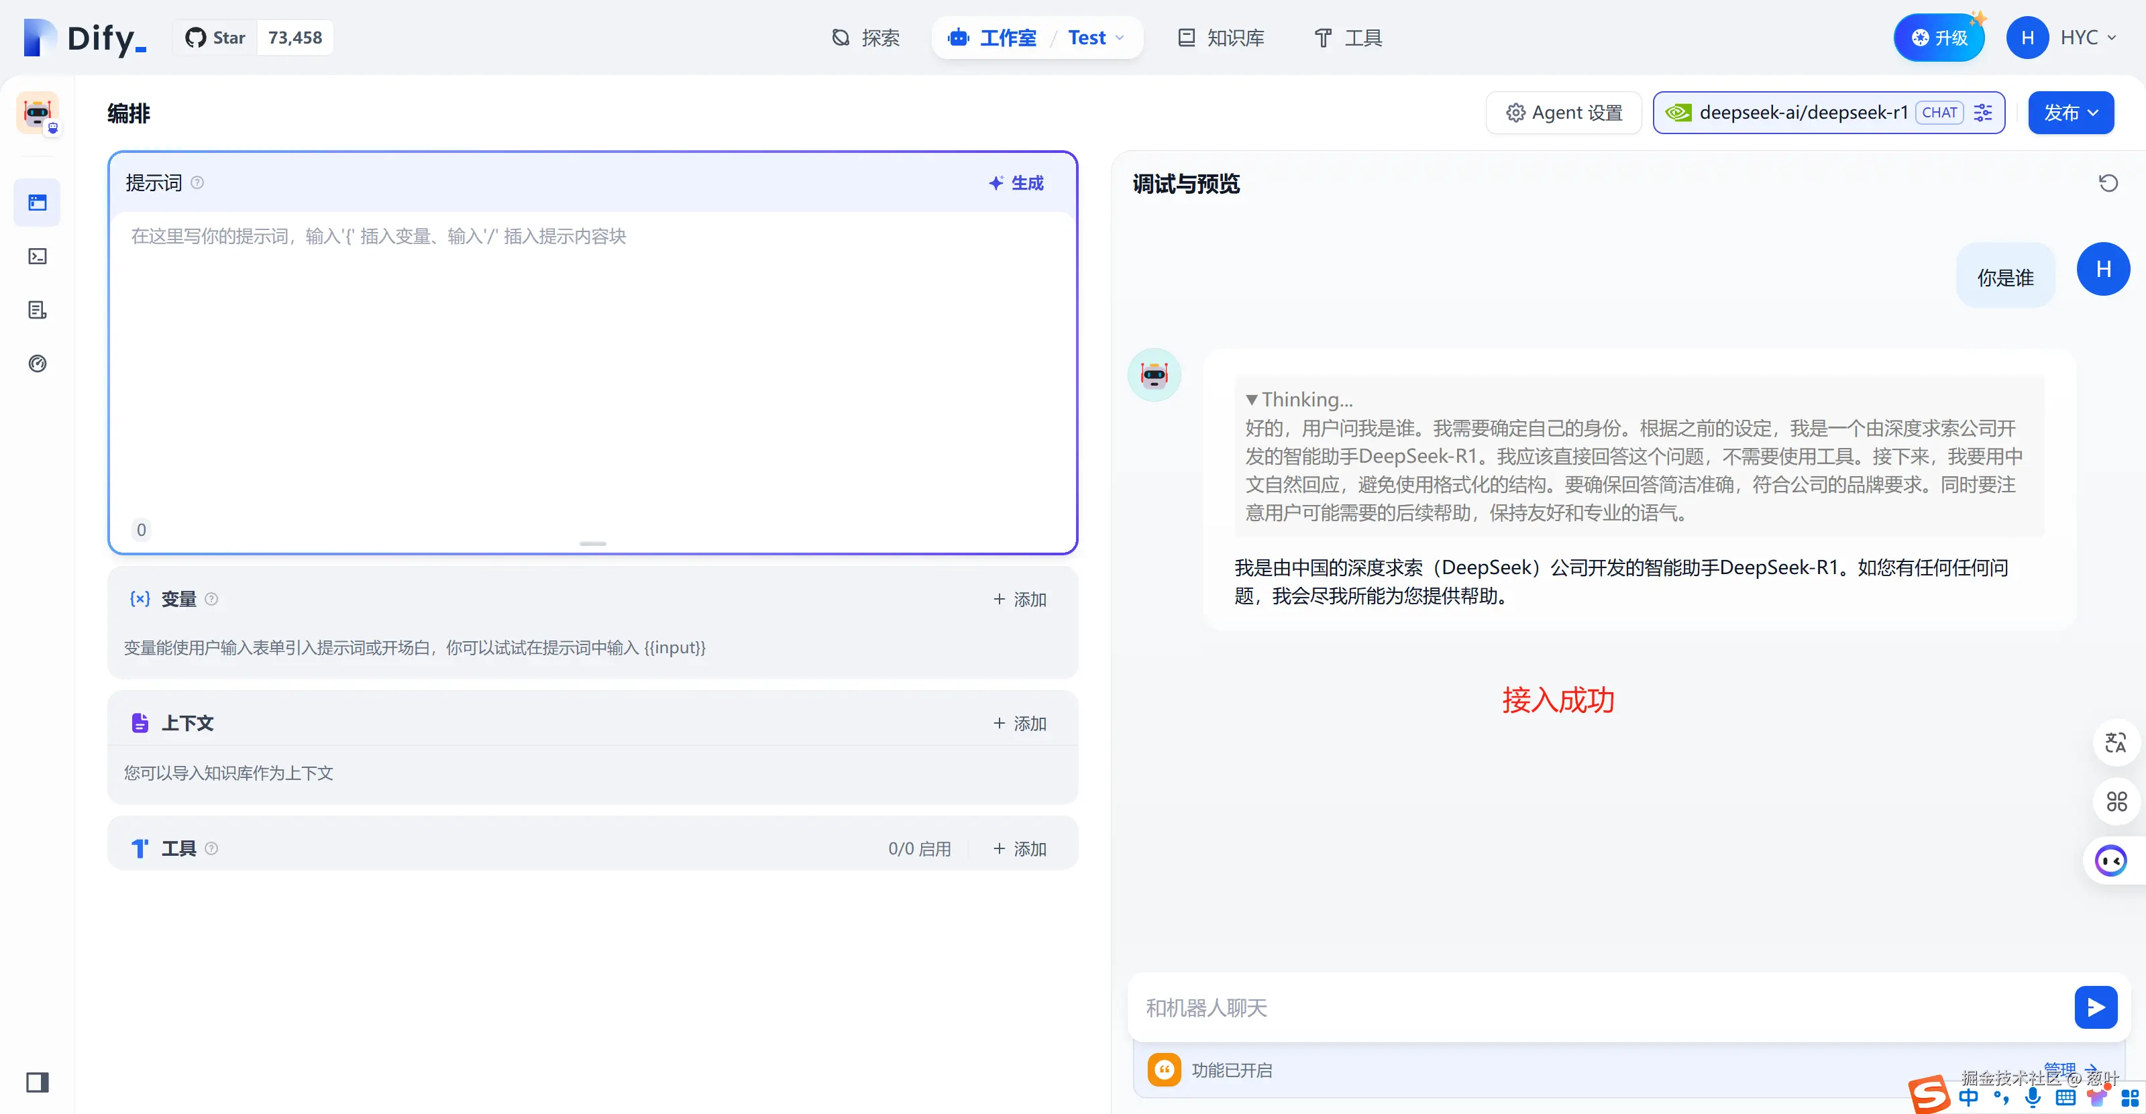This screenshot has height=1114, width=2146.
Task: Open API access terminal icon in sidebar
Action: (x=38, y=256)
